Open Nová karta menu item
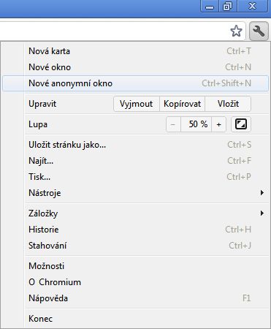Screen dimensions: 271x329 (x=135, y=51)
